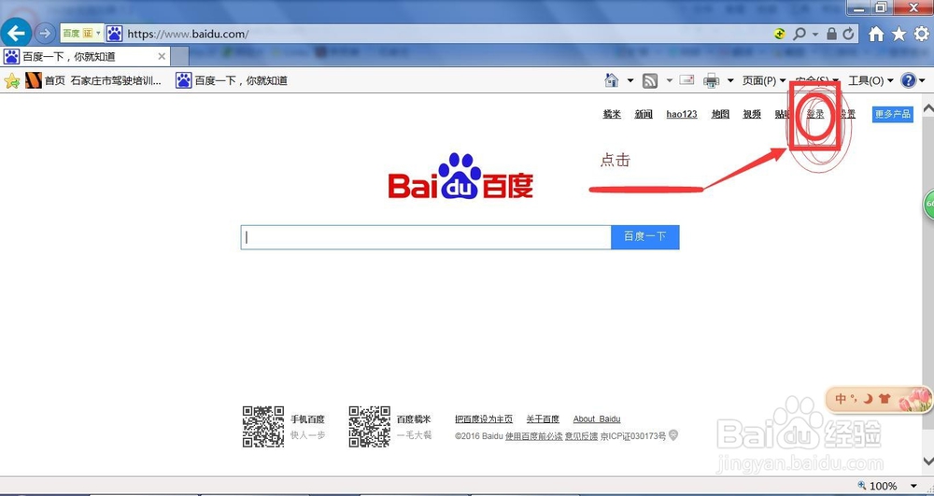Viewport: 934px width, 496px height.
Task: Click the Baidu 百度 logo
Action: click(x=460, y=177)
